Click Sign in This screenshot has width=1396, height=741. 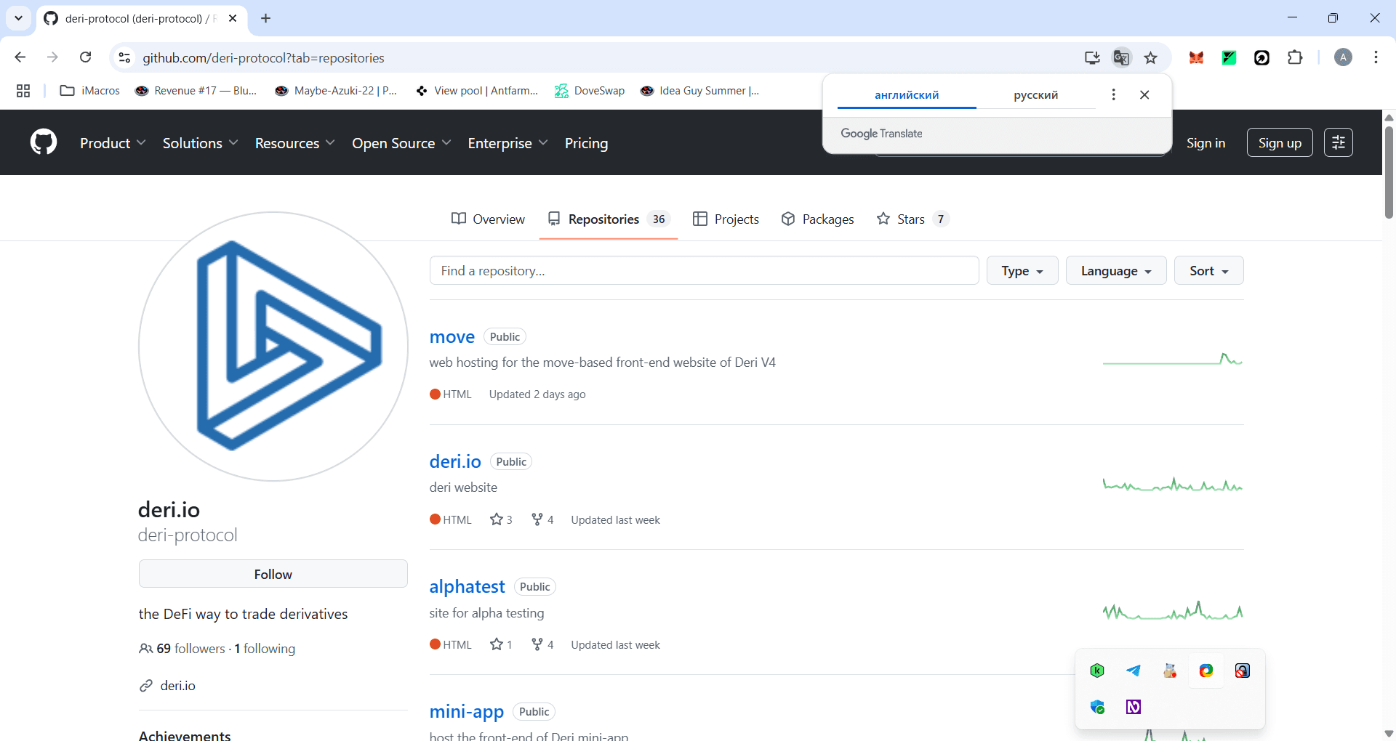click(1206, 143)
